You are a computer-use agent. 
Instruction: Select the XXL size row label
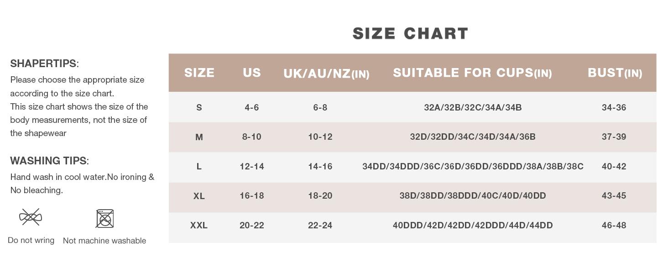point(199,225)
